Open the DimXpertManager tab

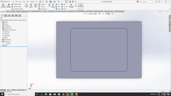coord(13,16)
